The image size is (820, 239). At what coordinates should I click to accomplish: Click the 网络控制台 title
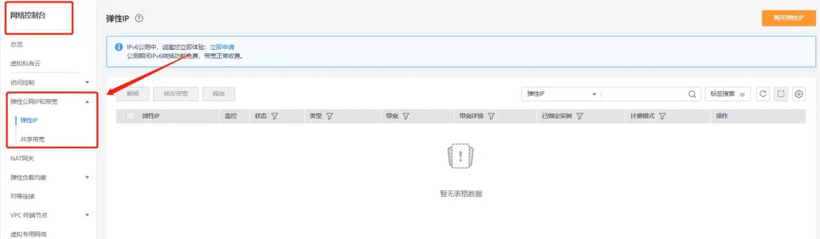[x=28, y=15]
